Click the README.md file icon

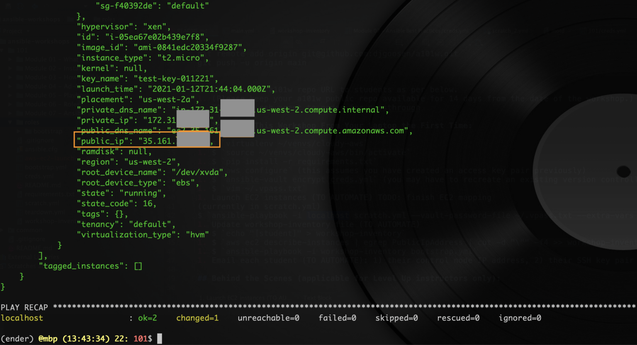(19, 185)
